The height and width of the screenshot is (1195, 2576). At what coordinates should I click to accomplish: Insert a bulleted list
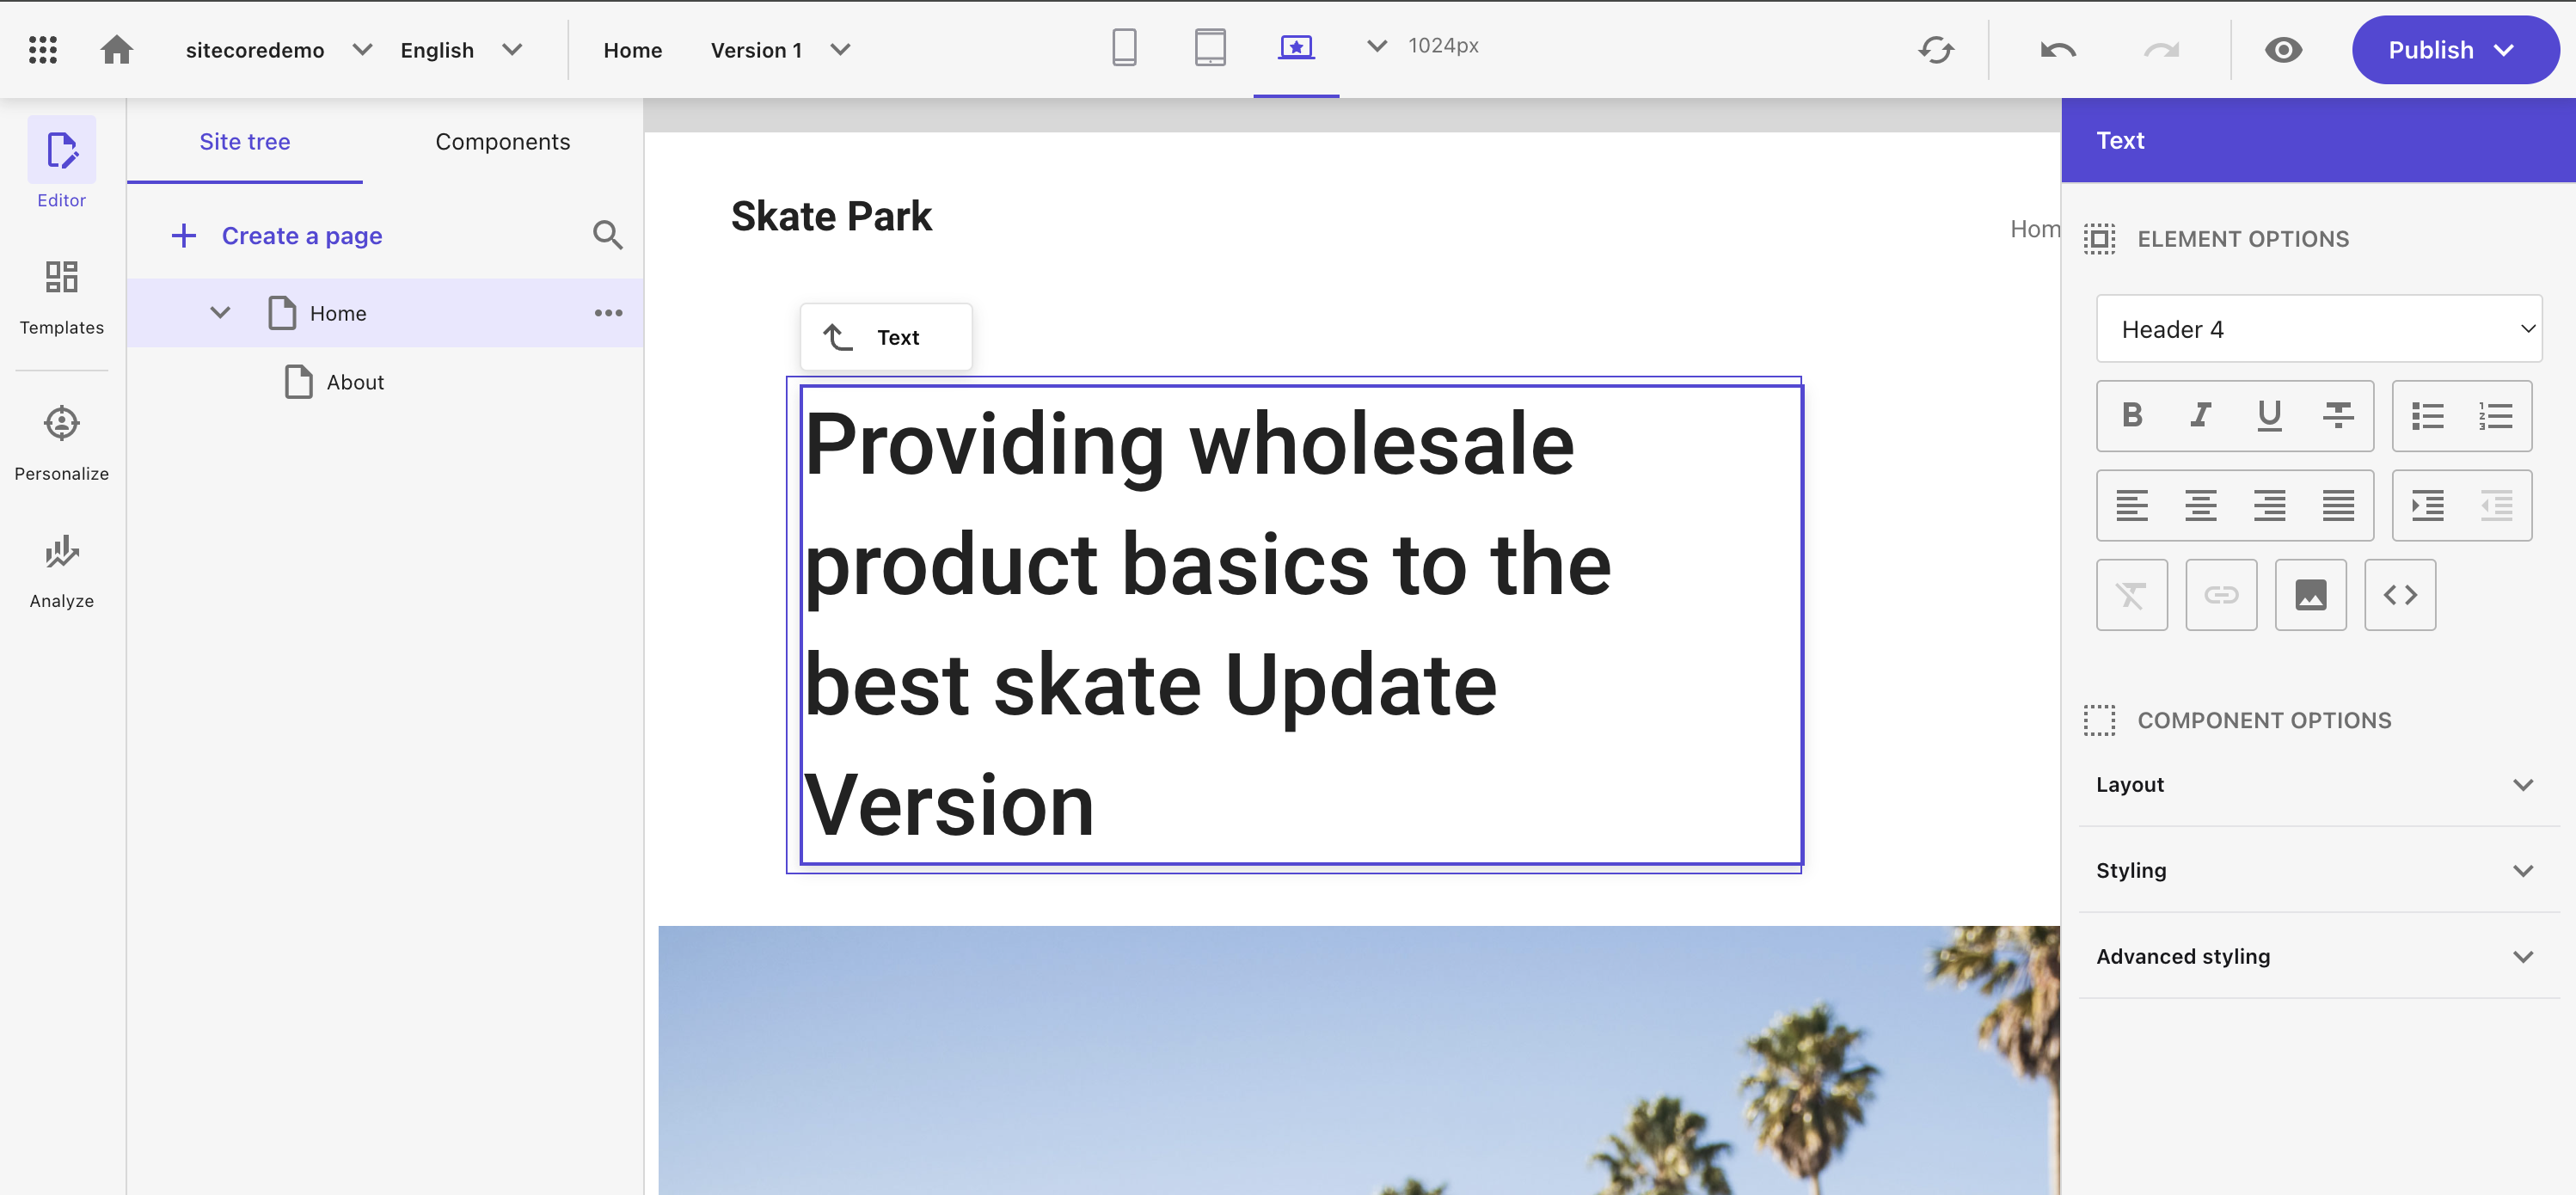click(x=2428, y=415)
